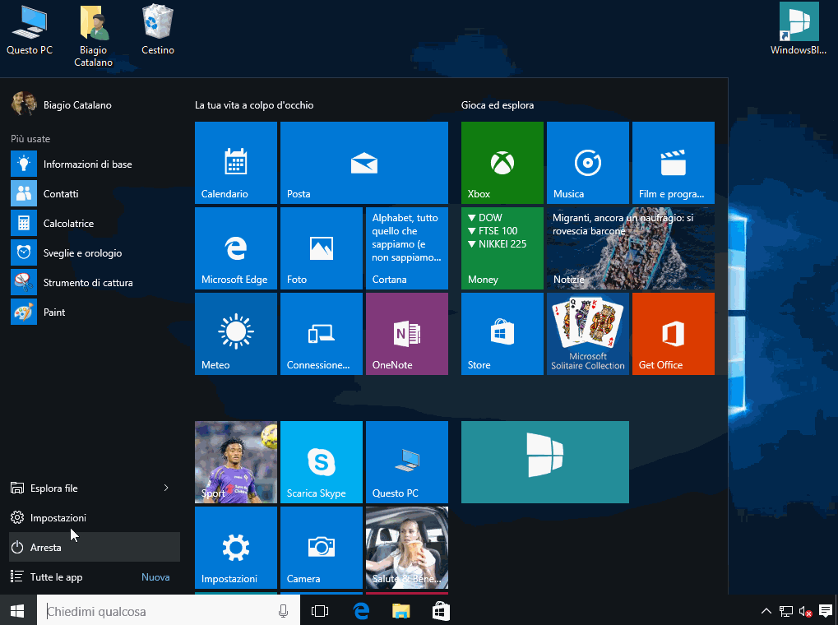Open the Get Office tile
The width and height of the screenshot is (838, 625).
pos(673,333)
